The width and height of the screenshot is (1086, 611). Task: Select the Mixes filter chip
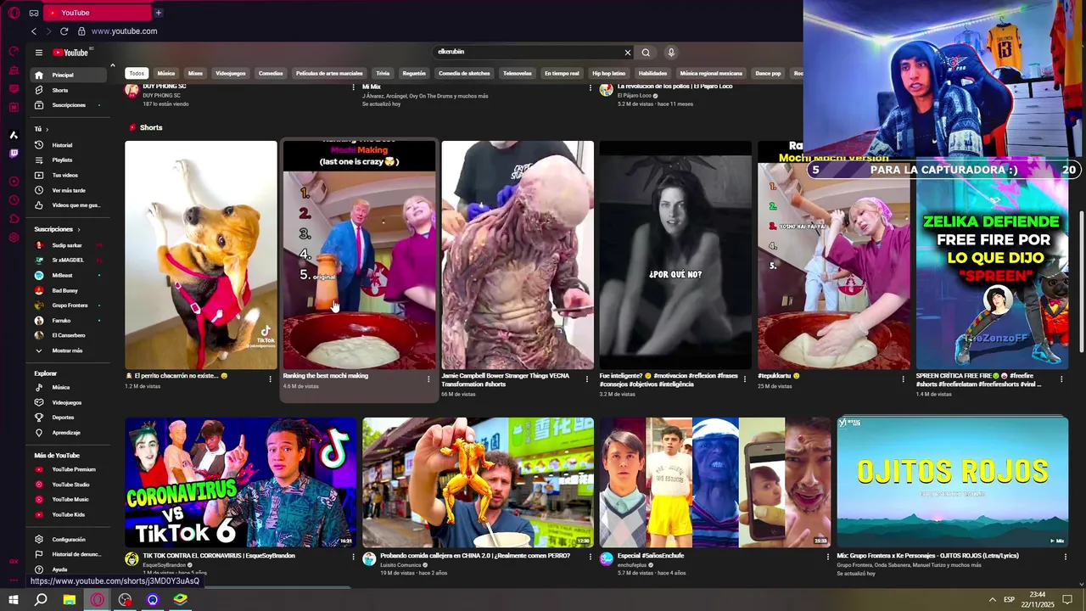tap(195, 74)
